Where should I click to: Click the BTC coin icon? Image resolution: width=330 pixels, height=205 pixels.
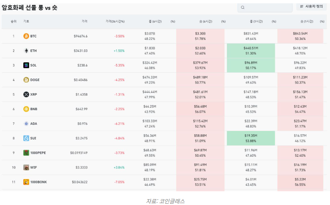click(x=26, y=36)
